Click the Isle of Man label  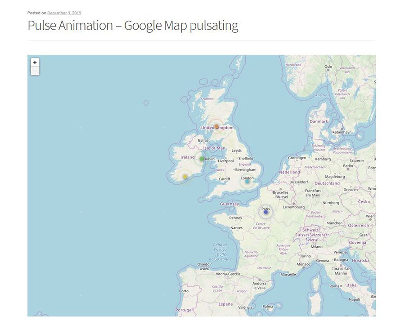[x=214, y=148]
